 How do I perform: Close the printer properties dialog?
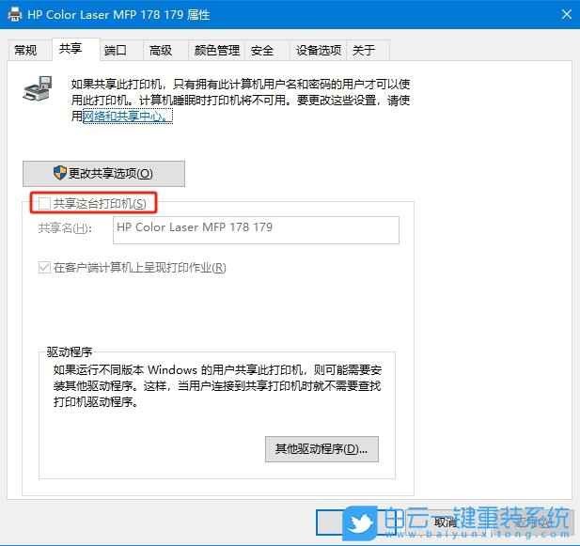click(x=566, y=14)
